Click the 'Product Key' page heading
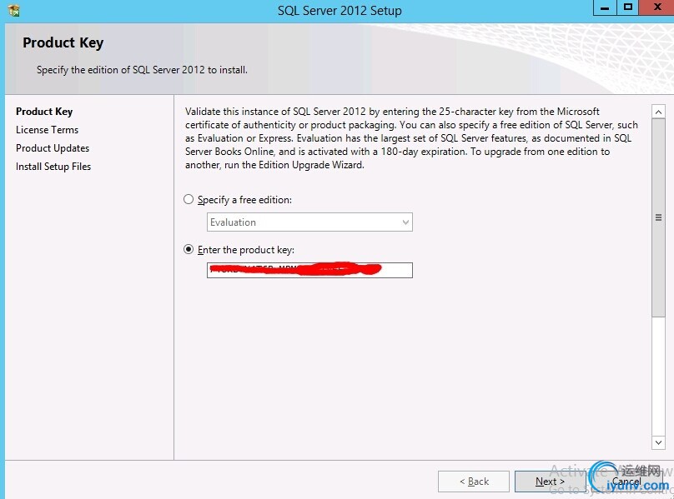The image size is (674, 499). tap(63, 43)
